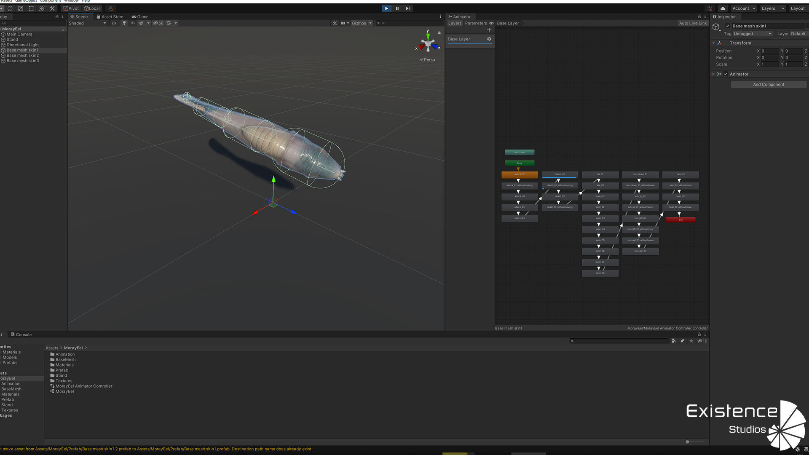This screenshot has width=809, height=455.
Task: Search project by label icon
Action: (683, 341)
